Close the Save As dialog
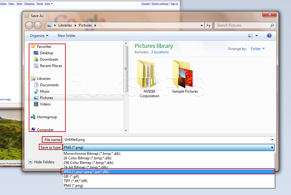The image size is (291, 195). click(270, 14)
